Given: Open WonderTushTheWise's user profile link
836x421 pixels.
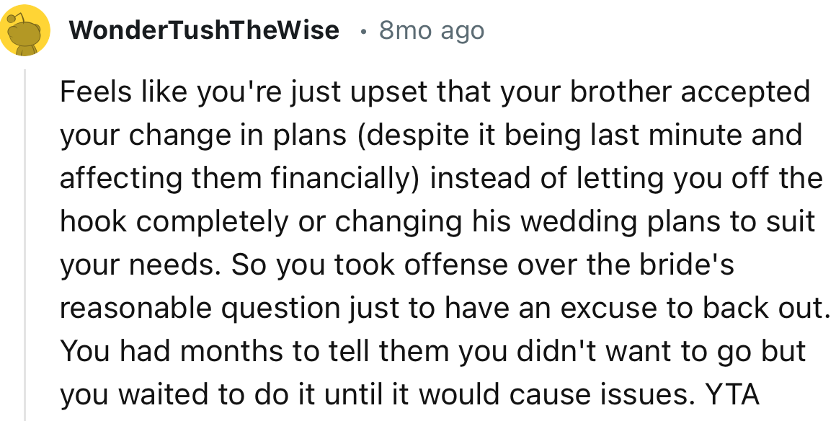Looking at the screenshot, I should 204,30.
